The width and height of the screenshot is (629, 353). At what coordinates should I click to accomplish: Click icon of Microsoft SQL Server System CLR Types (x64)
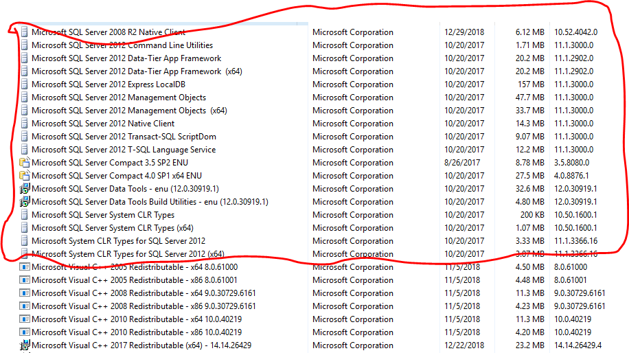point(25,228)
